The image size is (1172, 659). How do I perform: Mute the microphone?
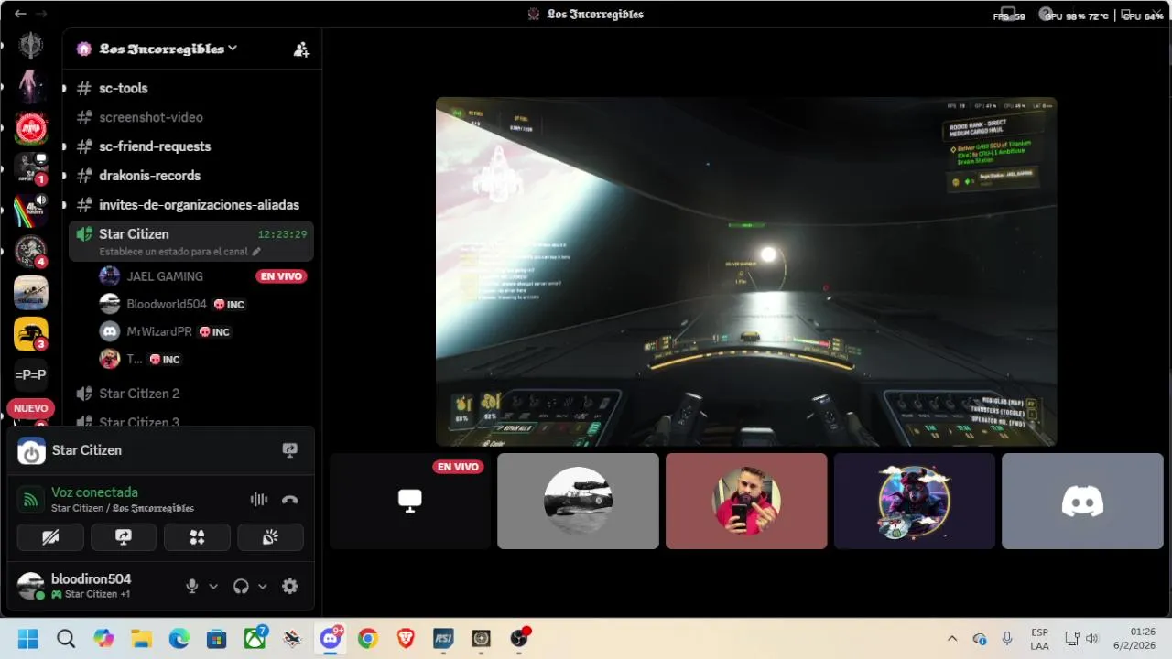(192, 587)
